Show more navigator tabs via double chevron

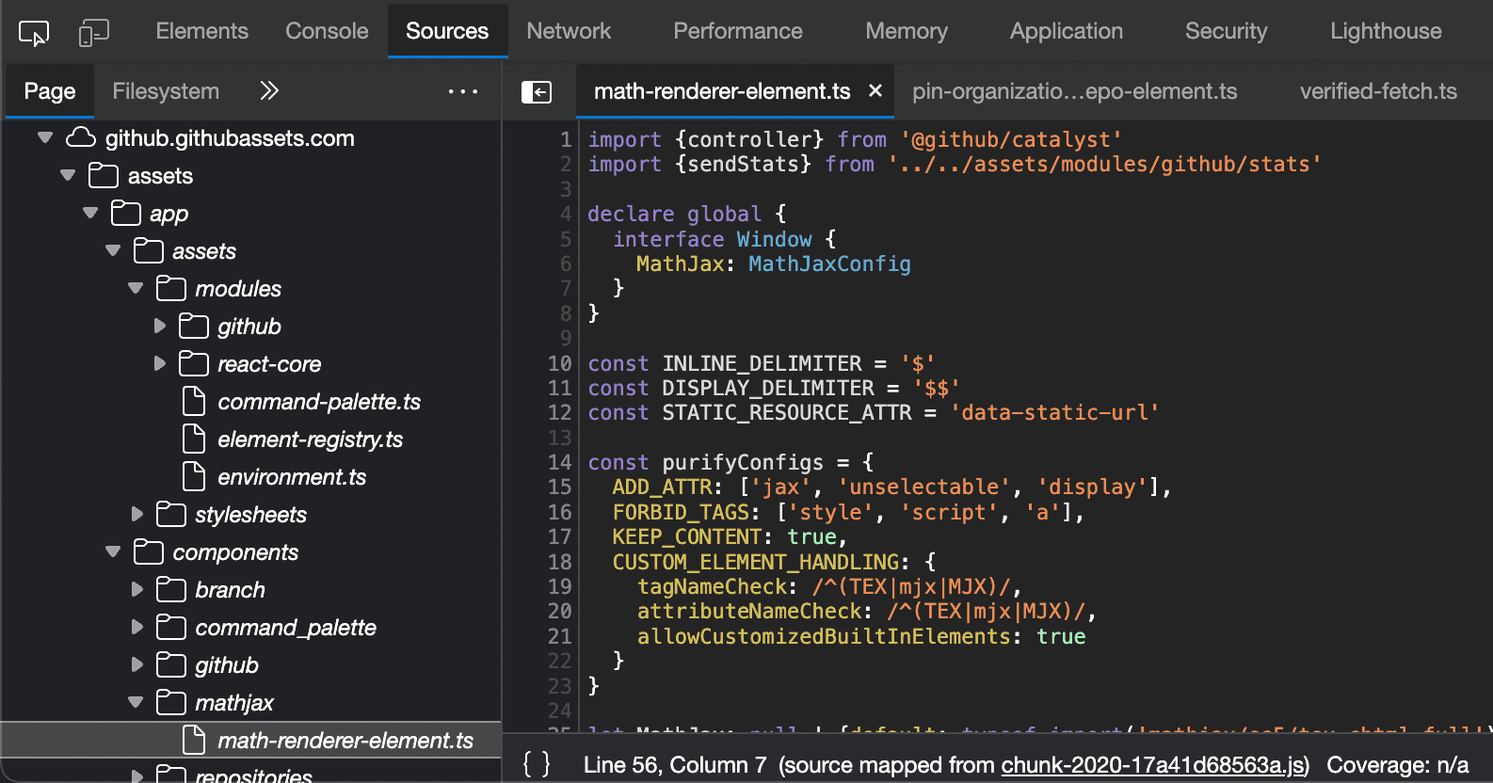coord(269,90)
